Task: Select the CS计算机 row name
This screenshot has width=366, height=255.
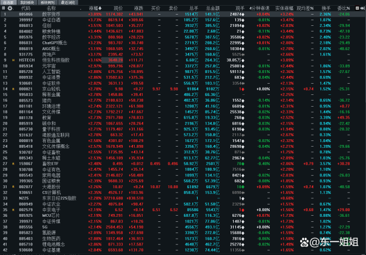Action: [x=52, y=193]
